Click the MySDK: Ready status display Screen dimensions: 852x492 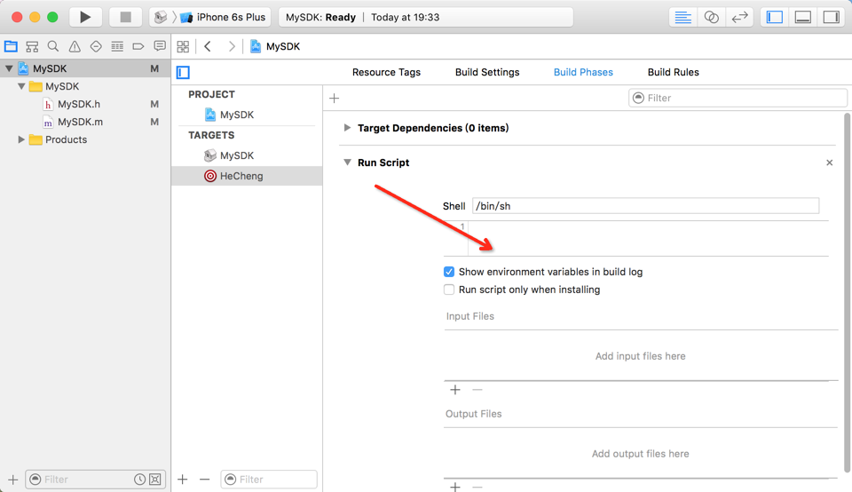click(426, 18)
